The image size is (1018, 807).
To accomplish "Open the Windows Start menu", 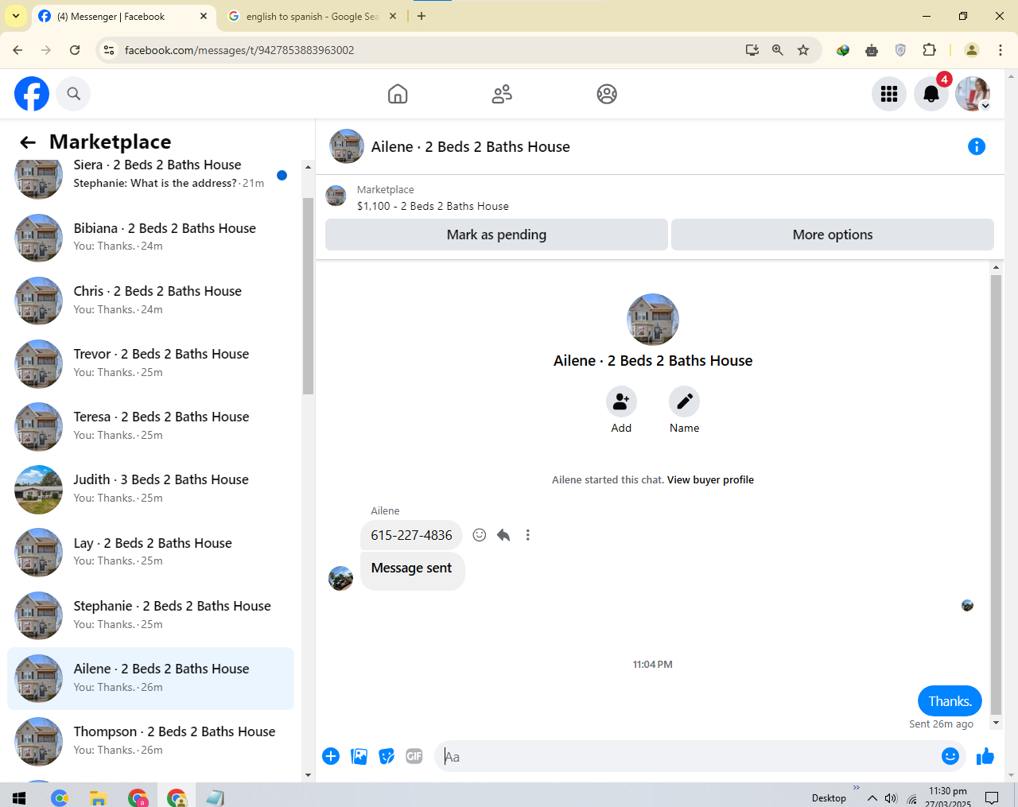I will (19, 797).
